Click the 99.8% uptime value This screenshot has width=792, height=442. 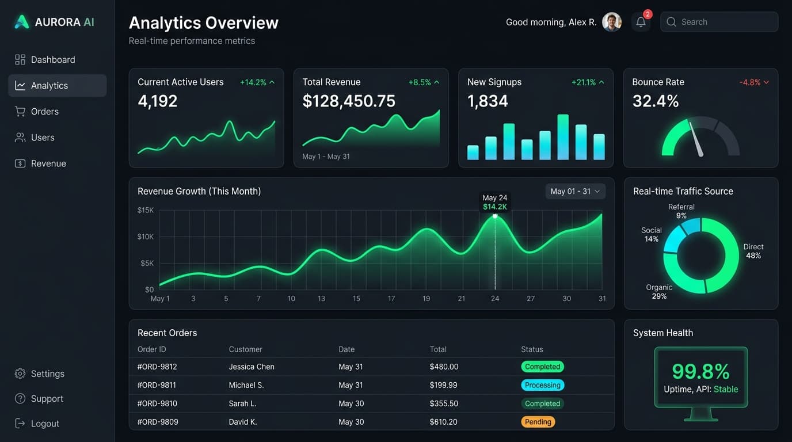click(701, 371)
